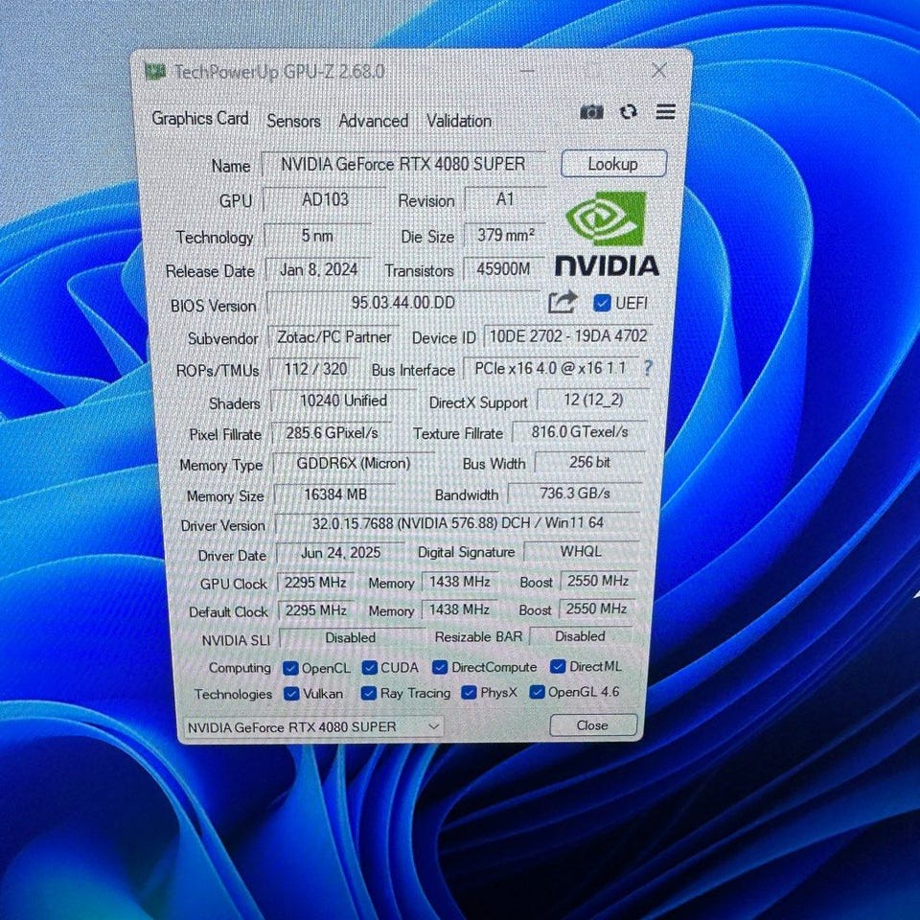Click the Transistors value 45900M

tap(504, 269)
